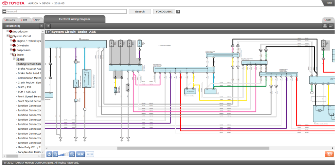Image resolution: width=335 pixels, height=165 pixels.
Task: Switch to the Results tab
Action: click(x=10, y=20)
